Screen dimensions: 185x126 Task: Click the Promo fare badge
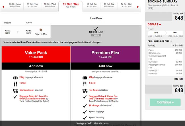click(96, 35)
